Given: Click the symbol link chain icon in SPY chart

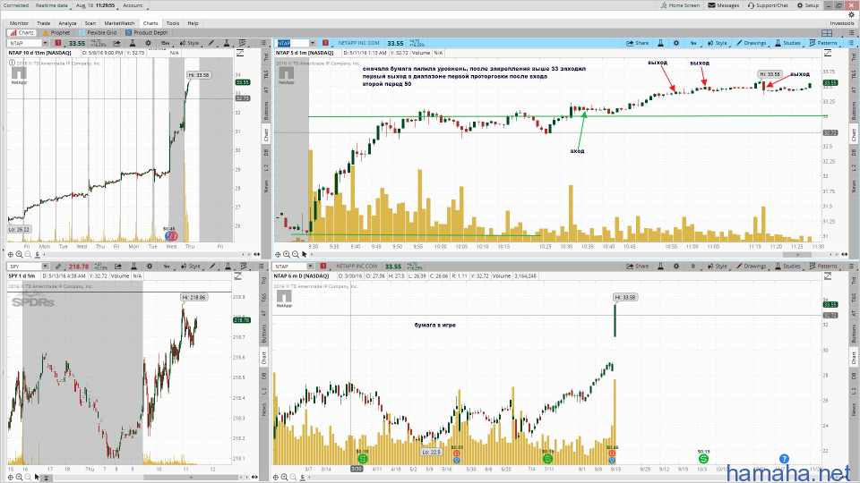Looking at the screenshot, I should click(58, 267).
